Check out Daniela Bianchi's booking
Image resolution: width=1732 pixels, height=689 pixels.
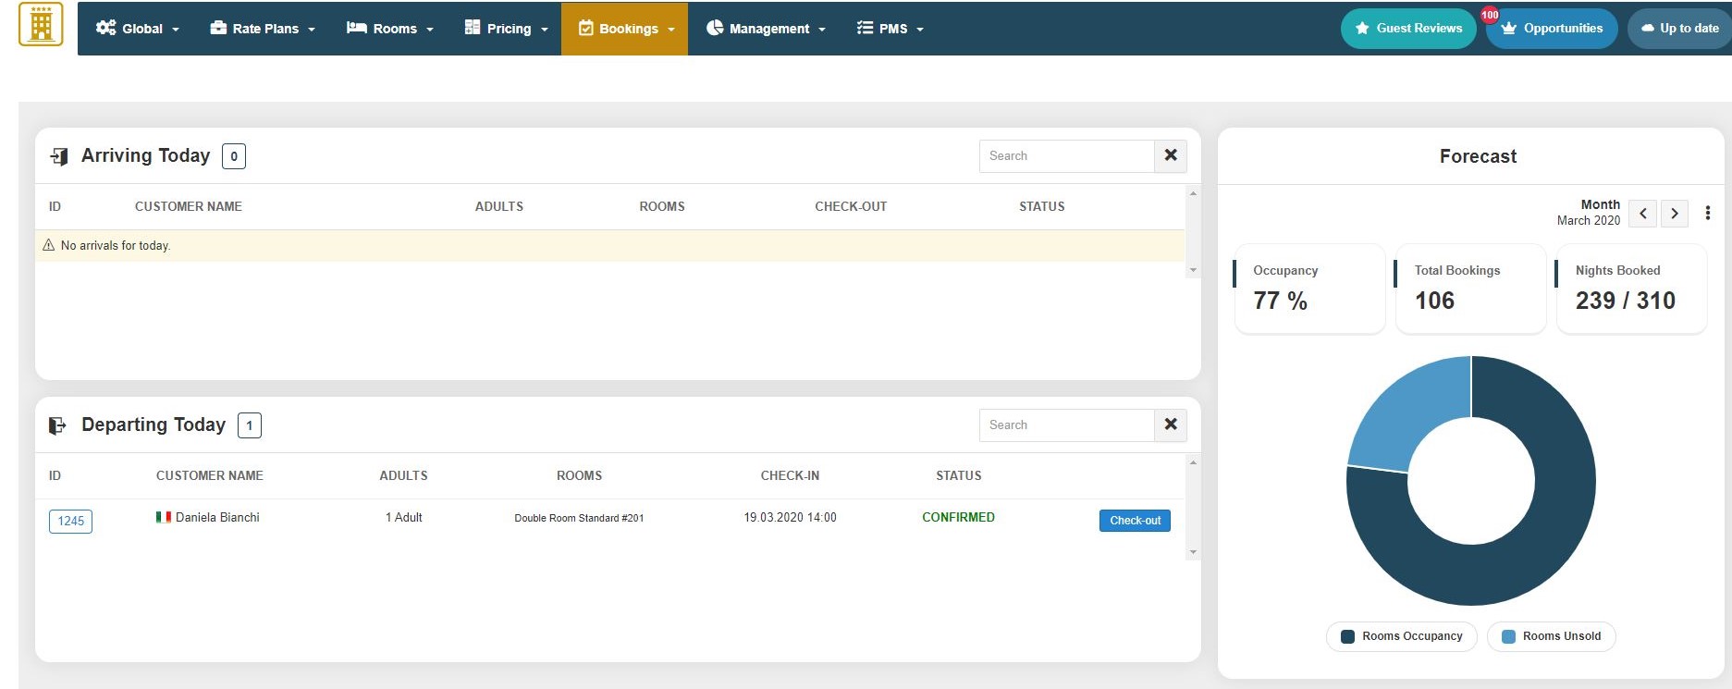(1135, 521)
